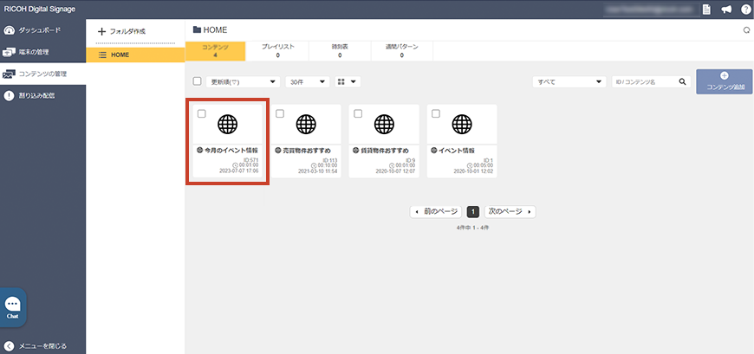
Task: Click the plus icon for フォルダ作成
Action: (x=101, y=31)
